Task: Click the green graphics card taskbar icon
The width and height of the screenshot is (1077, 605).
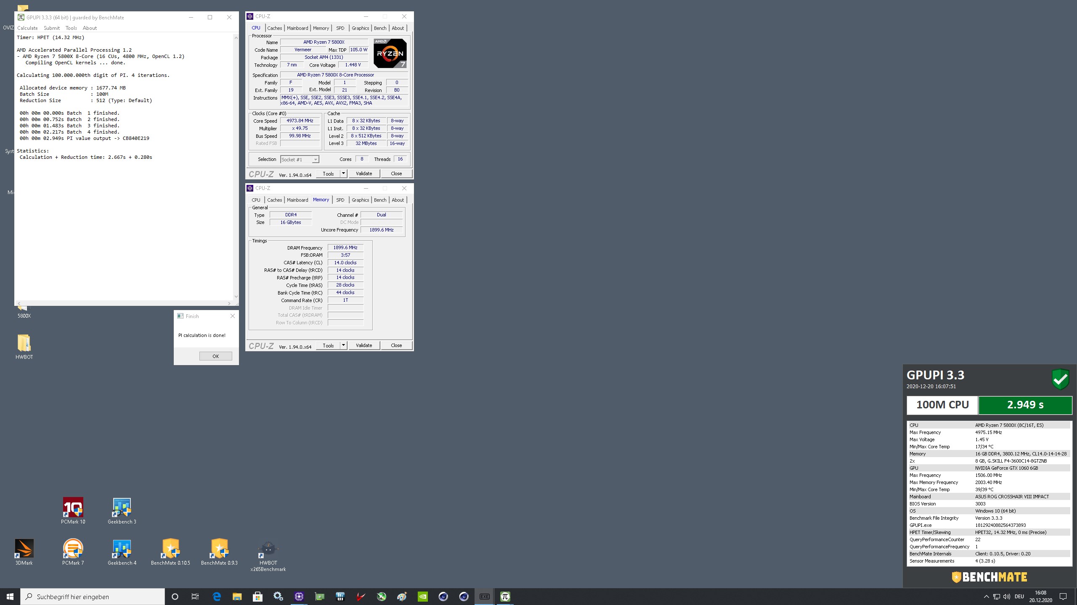Action: point(320,597)
